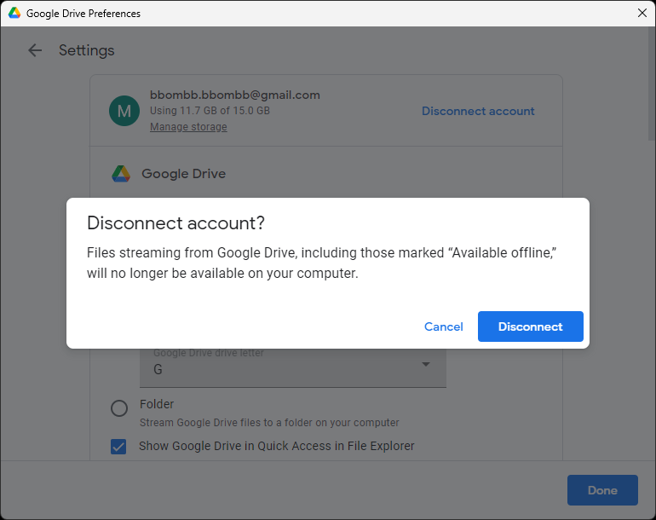Click the Using 11.7 GB of 15.0 GB text

[x=210, y=111]
